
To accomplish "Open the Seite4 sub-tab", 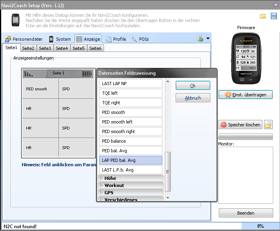I will (62, 48).
